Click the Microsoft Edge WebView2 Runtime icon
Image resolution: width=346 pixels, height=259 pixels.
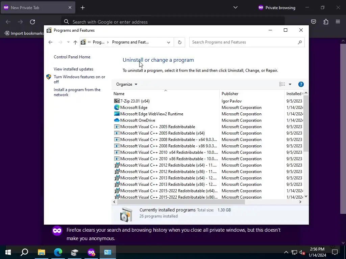pos(117,114)
